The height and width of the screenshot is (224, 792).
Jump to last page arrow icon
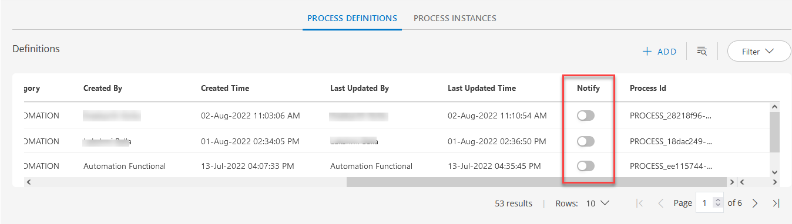[x=776, y=203]
